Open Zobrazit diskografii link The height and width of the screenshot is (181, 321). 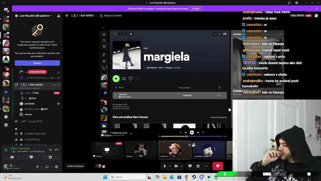(219, 117)
